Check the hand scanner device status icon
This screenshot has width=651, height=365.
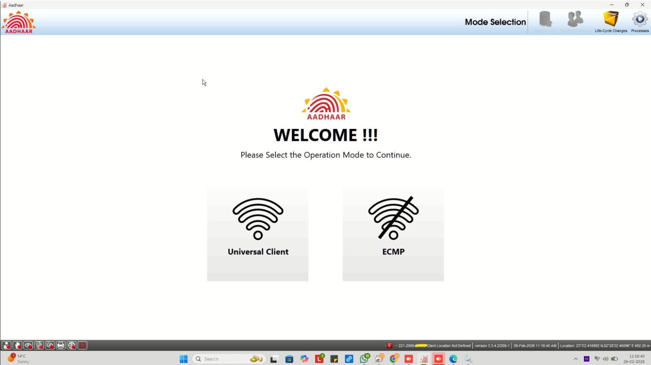coord(17,345)
